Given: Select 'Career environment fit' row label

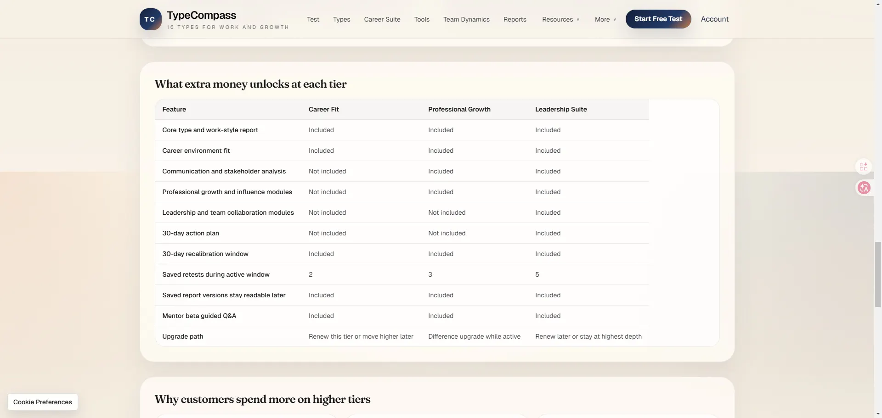Looking at the screenshot, I should pos(196,150).
